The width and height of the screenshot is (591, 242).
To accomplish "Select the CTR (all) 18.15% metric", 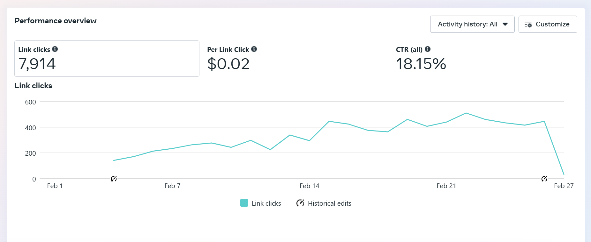I will click(421, 59).
